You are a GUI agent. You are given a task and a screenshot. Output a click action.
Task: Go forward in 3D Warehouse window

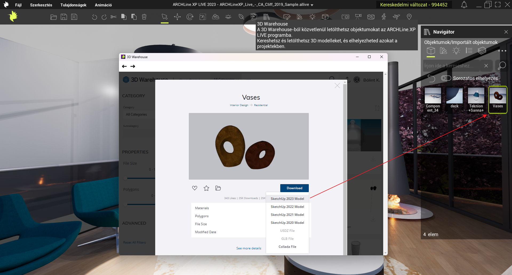[133, 66]
